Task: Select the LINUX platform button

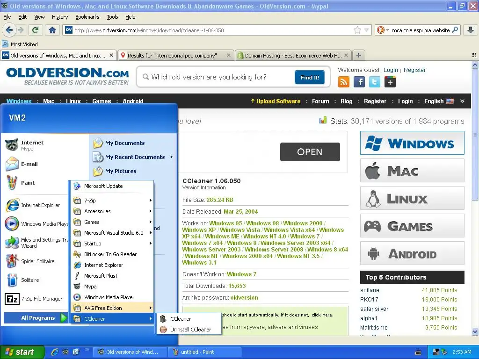Action: coord(412,198)
